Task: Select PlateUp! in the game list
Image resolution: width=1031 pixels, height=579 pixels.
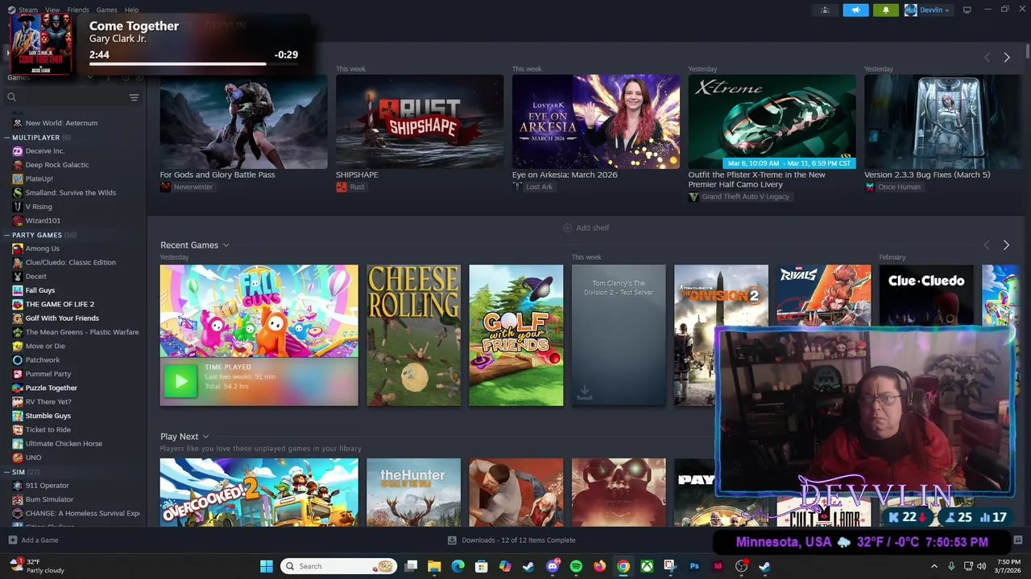Action: pyautogui.click(x=39, y=179)
